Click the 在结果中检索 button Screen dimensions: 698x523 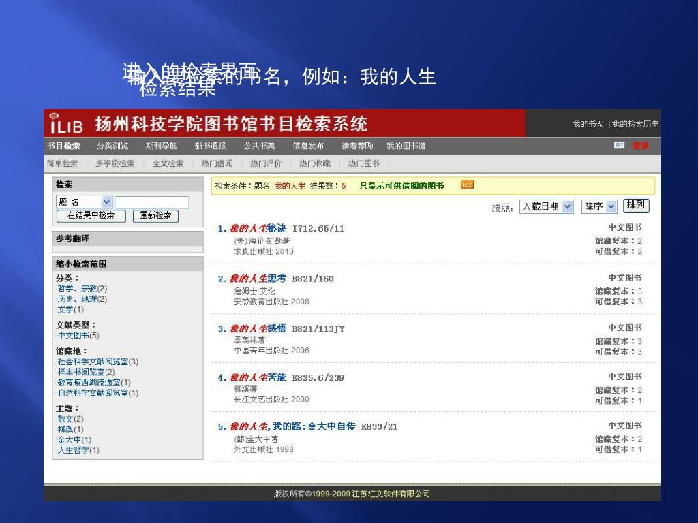91,216
